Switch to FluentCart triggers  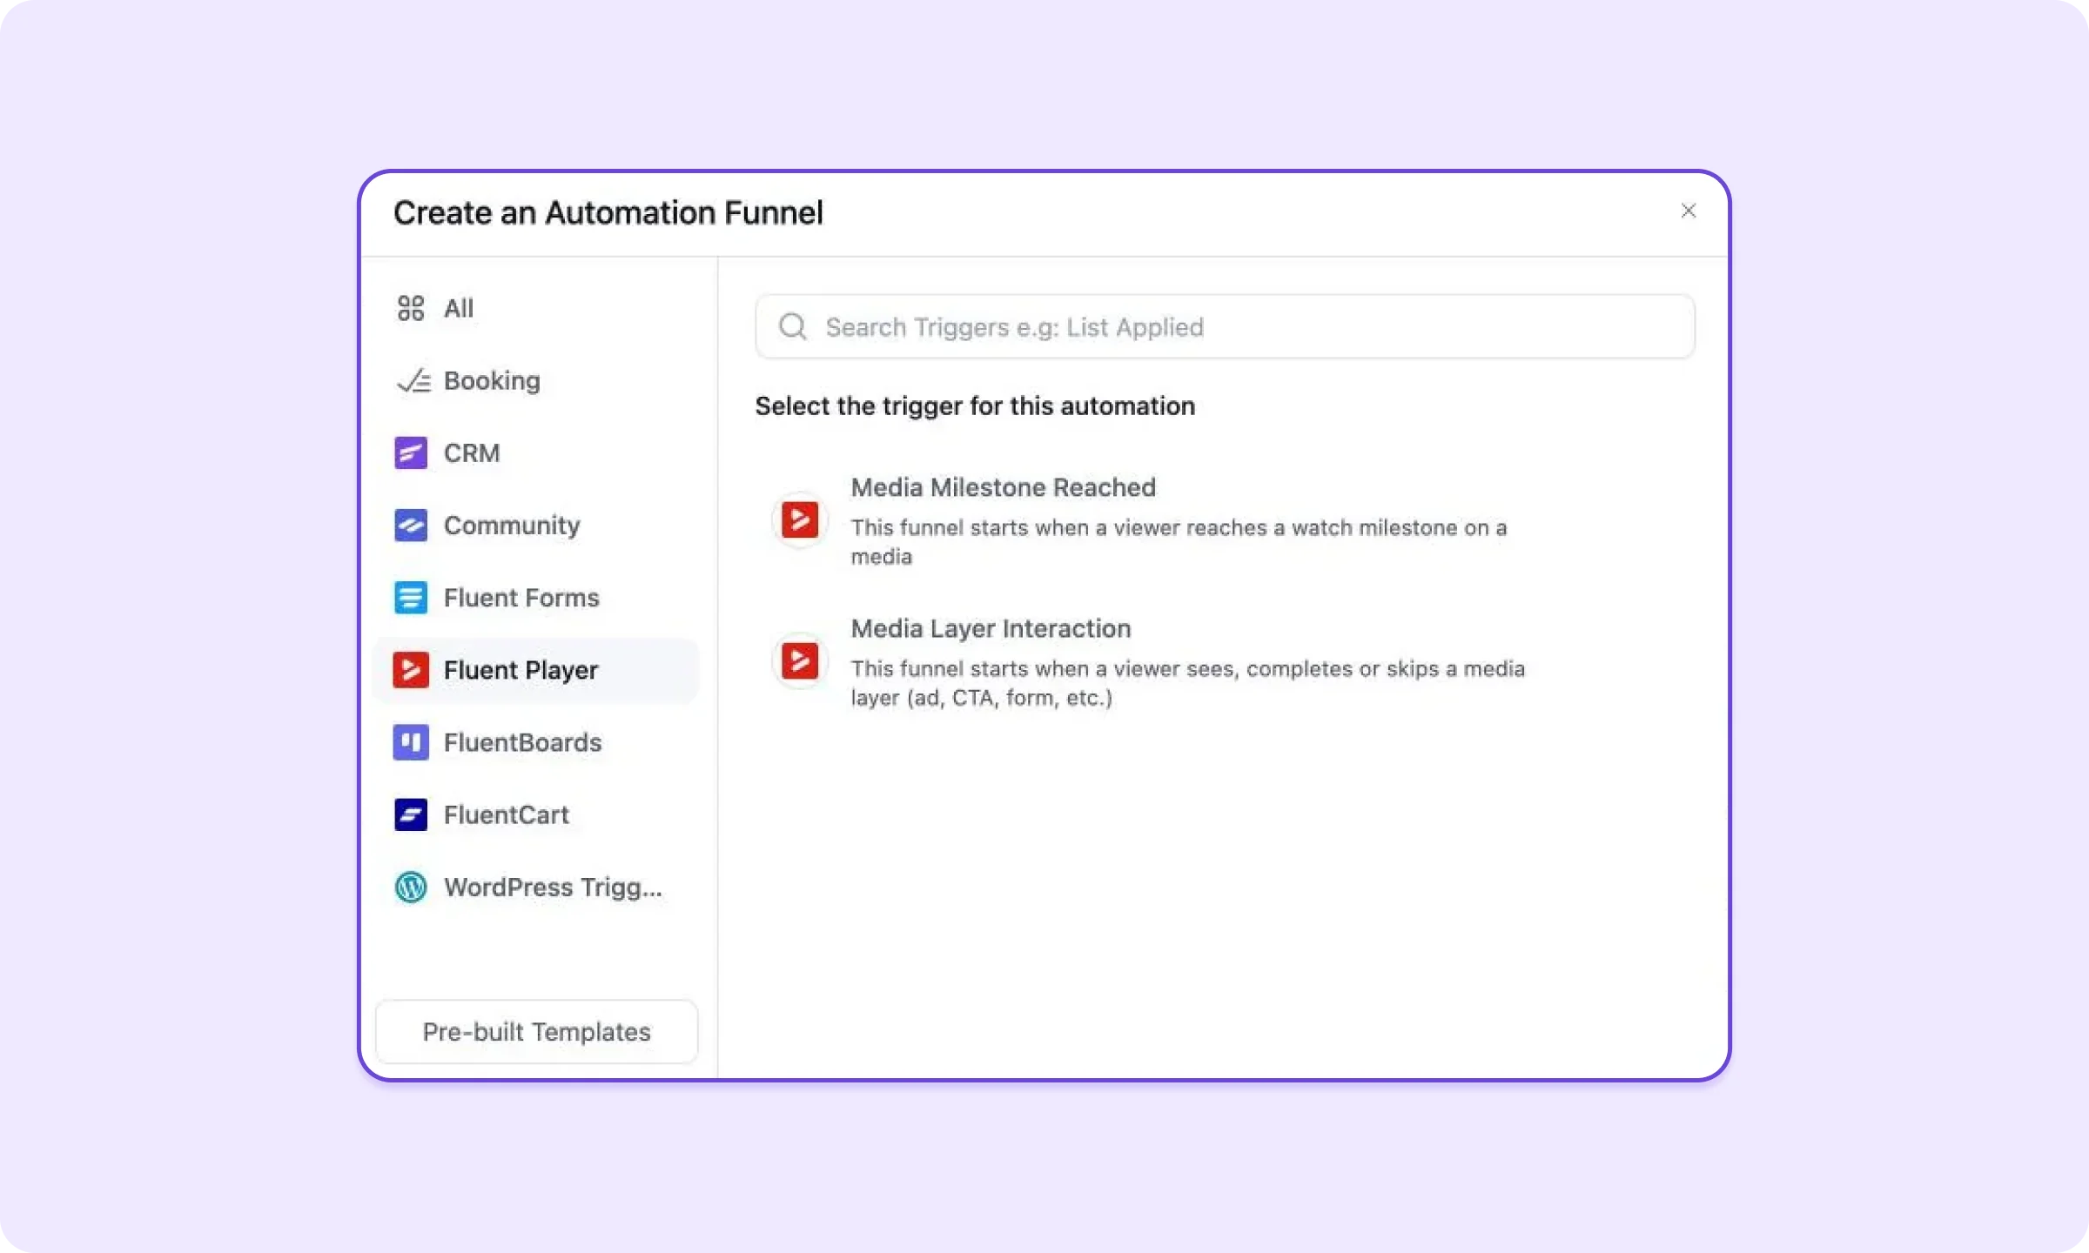coord(535,814)
